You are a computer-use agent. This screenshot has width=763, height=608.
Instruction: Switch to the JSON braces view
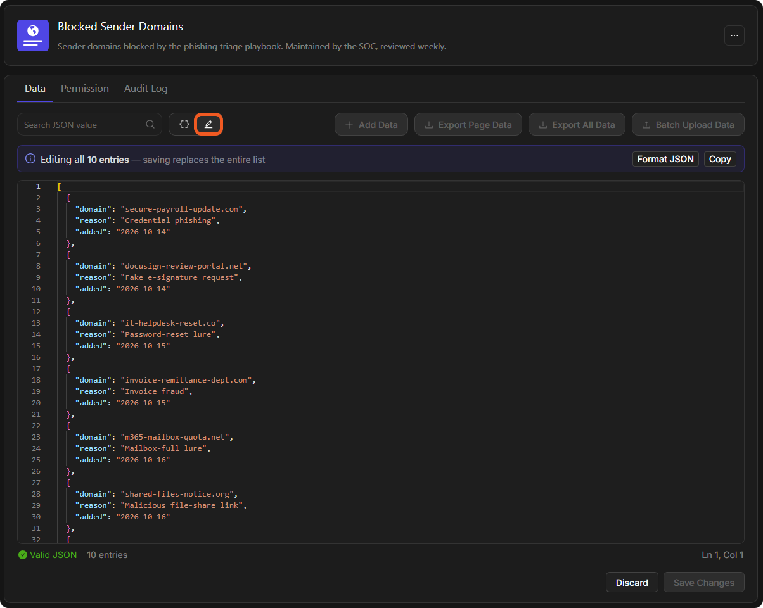184,124
